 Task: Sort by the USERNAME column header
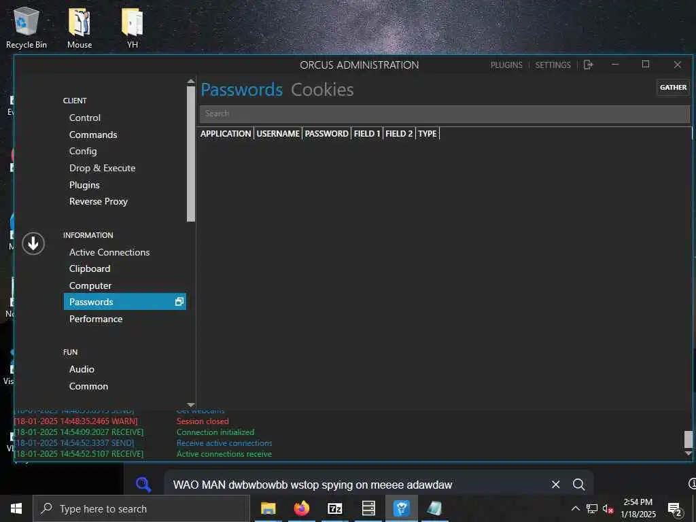coord(278,134)
